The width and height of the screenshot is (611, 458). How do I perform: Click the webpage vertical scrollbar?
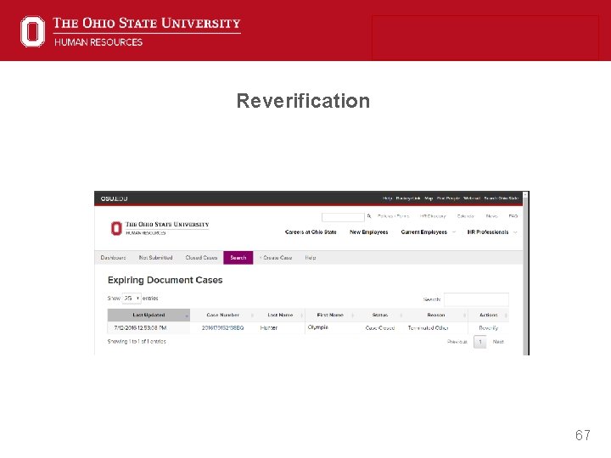pyautogui.click(x=525, y=273)
